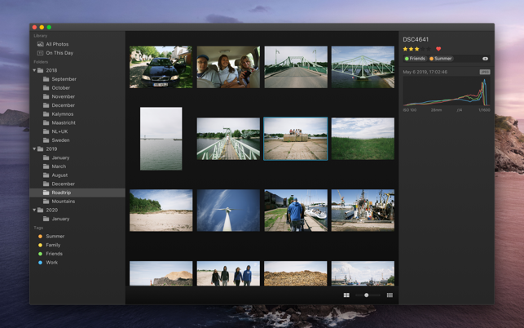The image size is (524, 328).
Task: Set rating to two stars
Action: point(411,49)
